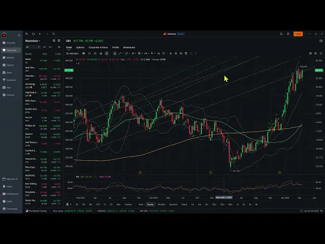The width and height of the screenshot is (325, 244).
Task: Open Alerts in the left sidebar
Action: (8, 187)
